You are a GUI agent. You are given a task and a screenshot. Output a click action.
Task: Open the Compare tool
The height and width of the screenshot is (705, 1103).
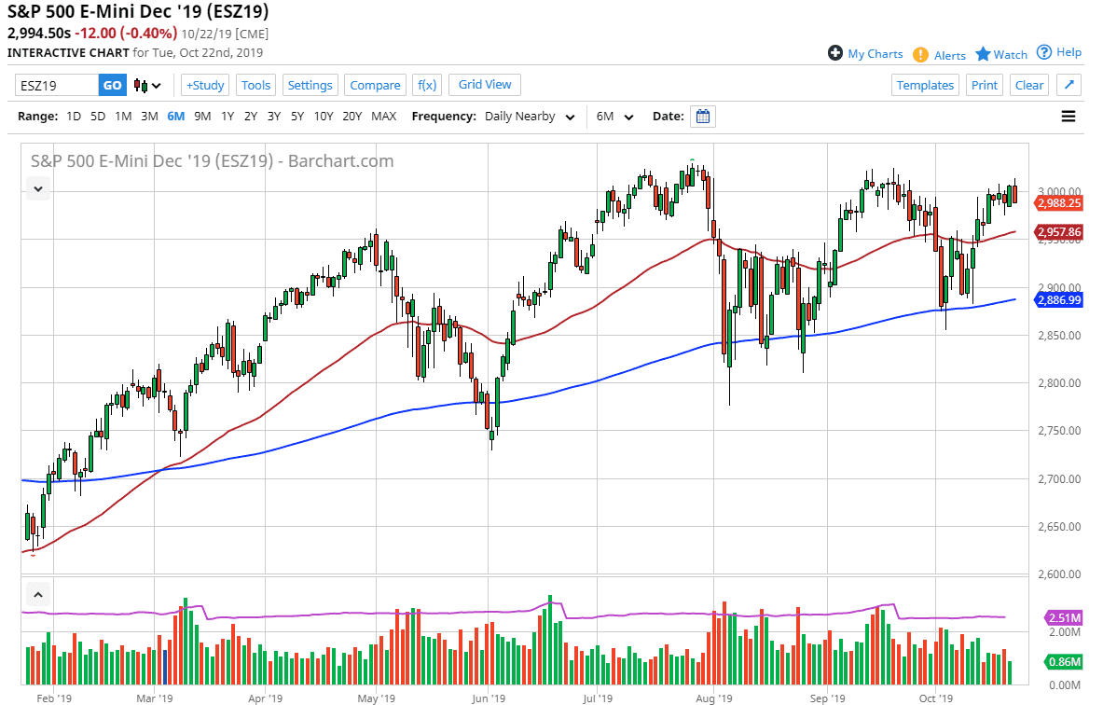point(375,85)
